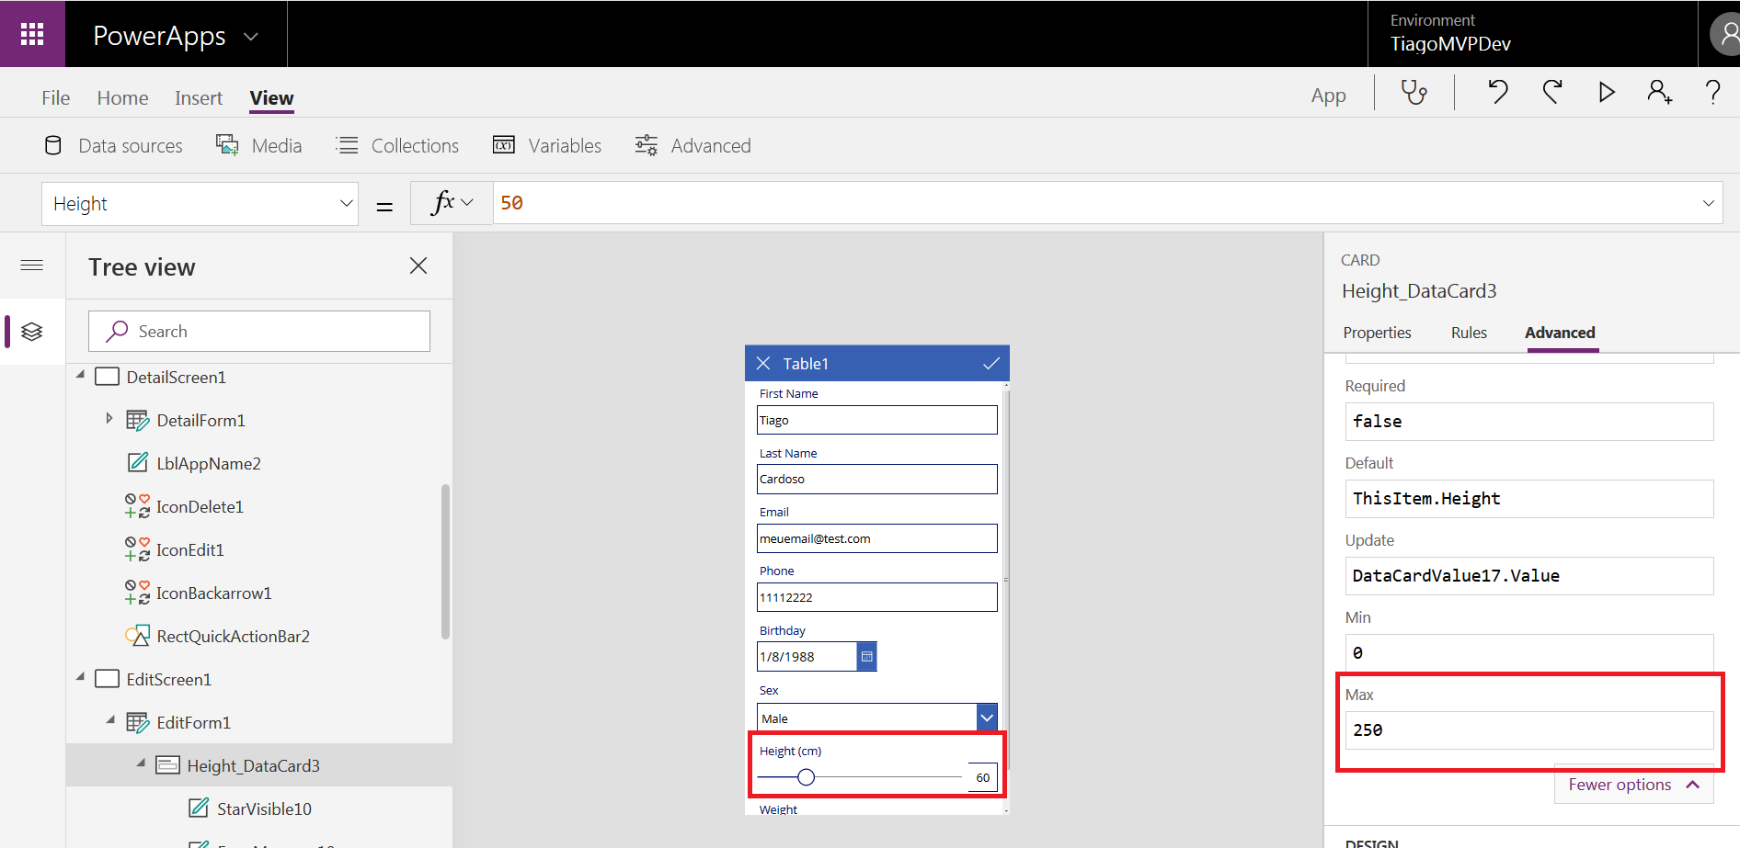Open the Share user icon
1740x848 pixels.
point(1659,92)
